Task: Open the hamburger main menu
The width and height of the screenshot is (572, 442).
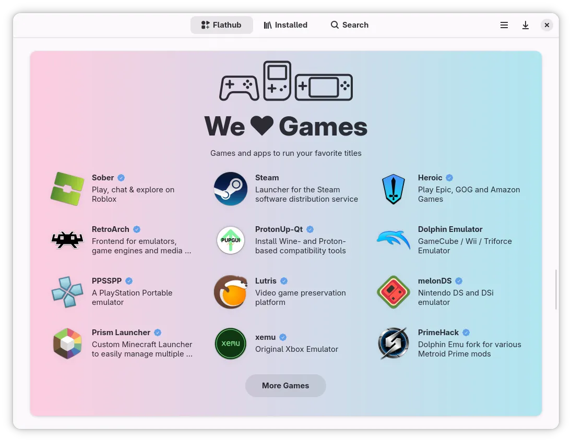Action: pos(504,25)
